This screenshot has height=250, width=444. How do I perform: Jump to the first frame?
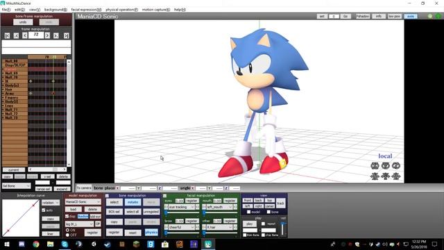point(8,35)
